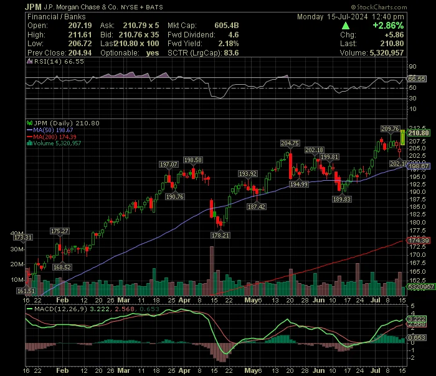Screen dimensions: 436x376
Task: Click the 190.76 low price label
Action: pos(174,197)
